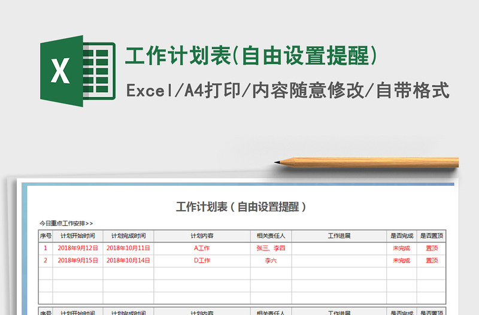Select serial number cell 2
The width and height of the screenshot is (479, 315).
tap(46, 261)
